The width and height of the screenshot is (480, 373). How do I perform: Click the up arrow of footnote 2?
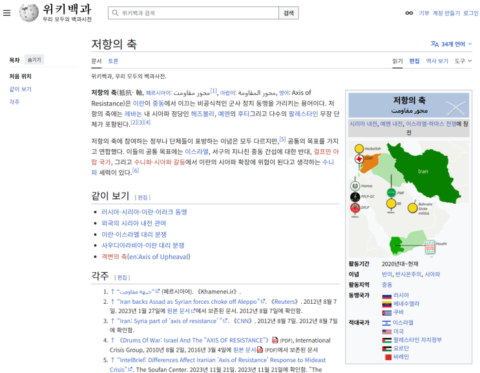coord(112,302)
